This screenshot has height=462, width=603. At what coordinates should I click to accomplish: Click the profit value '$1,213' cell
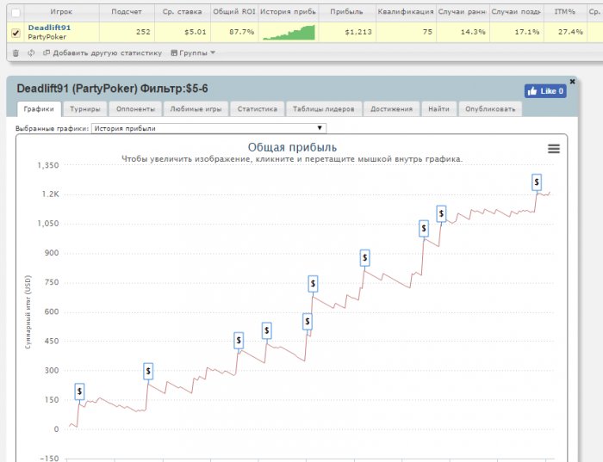[347, 32]
